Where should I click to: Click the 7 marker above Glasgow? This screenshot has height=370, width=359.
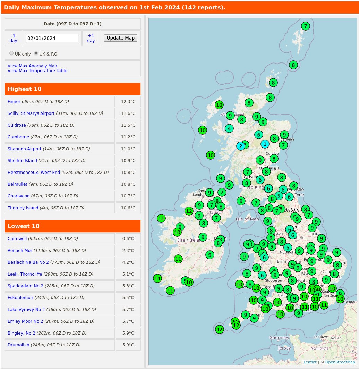point(247,172)
